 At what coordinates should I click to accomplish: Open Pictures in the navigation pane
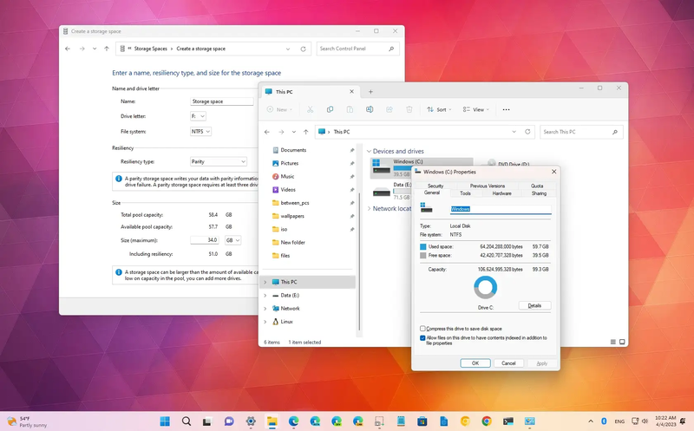(290, 163)
